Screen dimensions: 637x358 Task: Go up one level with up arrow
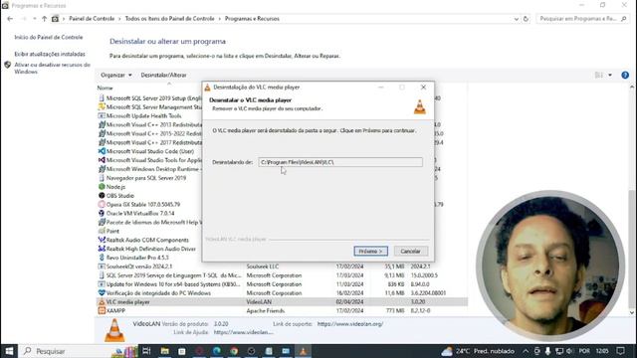44,19
